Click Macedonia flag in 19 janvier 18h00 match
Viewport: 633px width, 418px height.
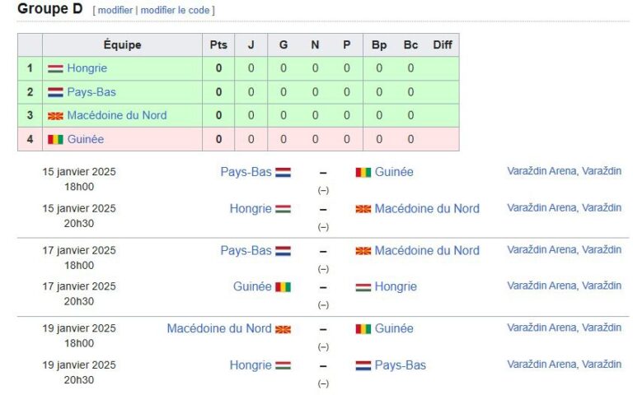283,329
